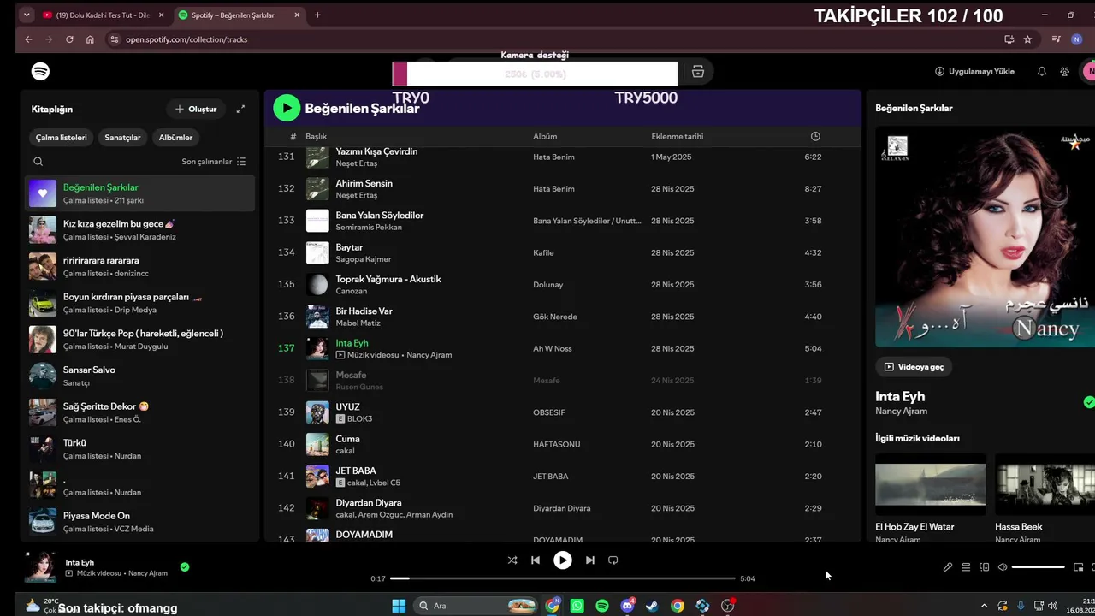The image size is (1095, 616).
Task: Open the Gök Nerede album link
Action: (x=555, y=317)
